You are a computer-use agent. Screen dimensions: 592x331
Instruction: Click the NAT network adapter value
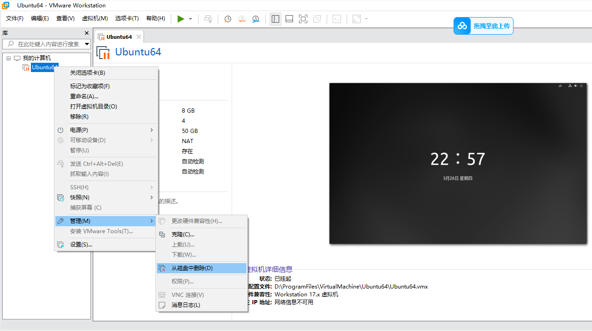pos(188,141)
